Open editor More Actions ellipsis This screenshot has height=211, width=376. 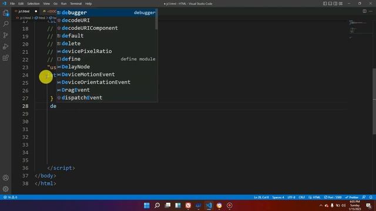(x=371, y=11)
